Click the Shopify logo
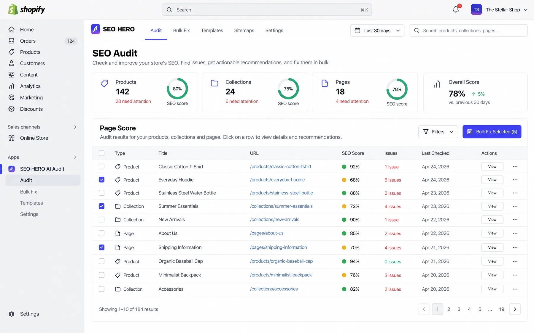534x333 pixels. [26, 9]
